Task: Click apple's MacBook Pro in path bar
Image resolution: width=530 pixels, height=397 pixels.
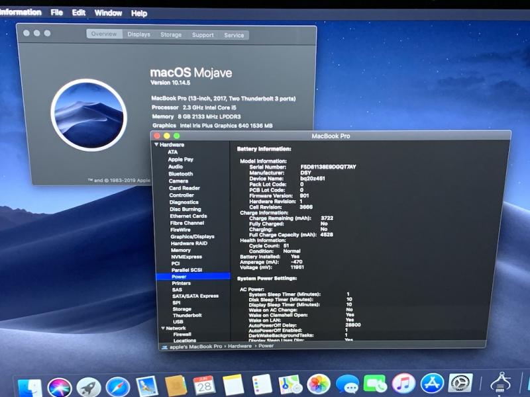Action: (x=195, y=347)
